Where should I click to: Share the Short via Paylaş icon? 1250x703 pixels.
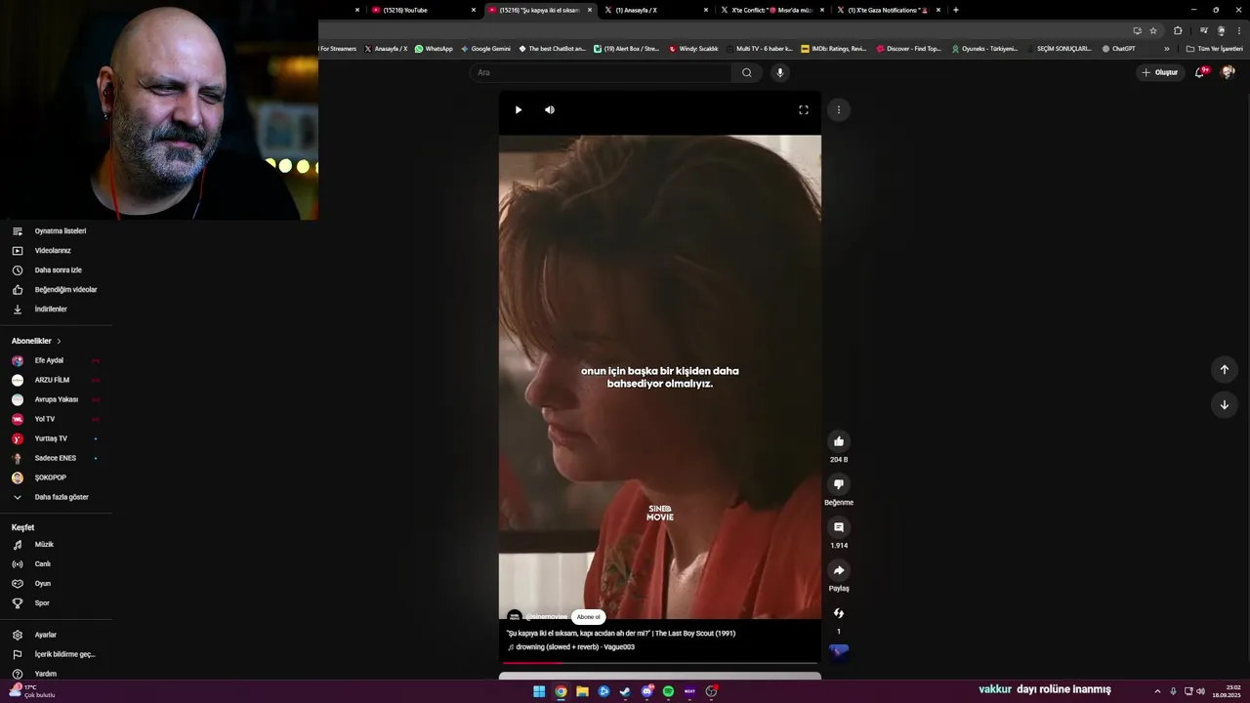tap(839, 570)
